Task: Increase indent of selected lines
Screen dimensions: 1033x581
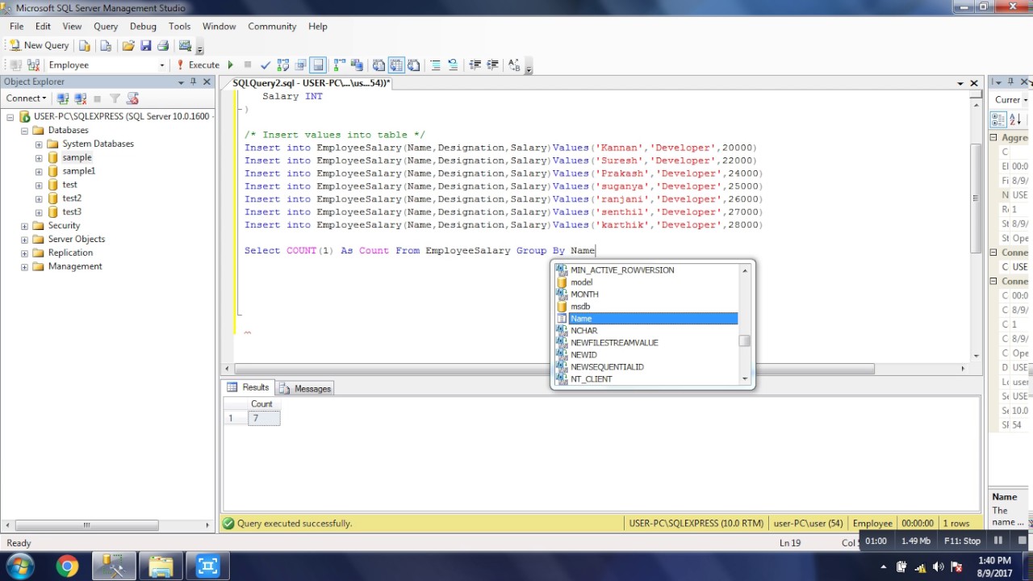Action: [492, 65]
